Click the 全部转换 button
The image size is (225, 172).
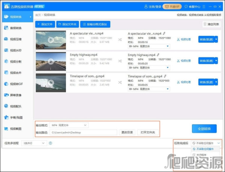tap(204, 129)
